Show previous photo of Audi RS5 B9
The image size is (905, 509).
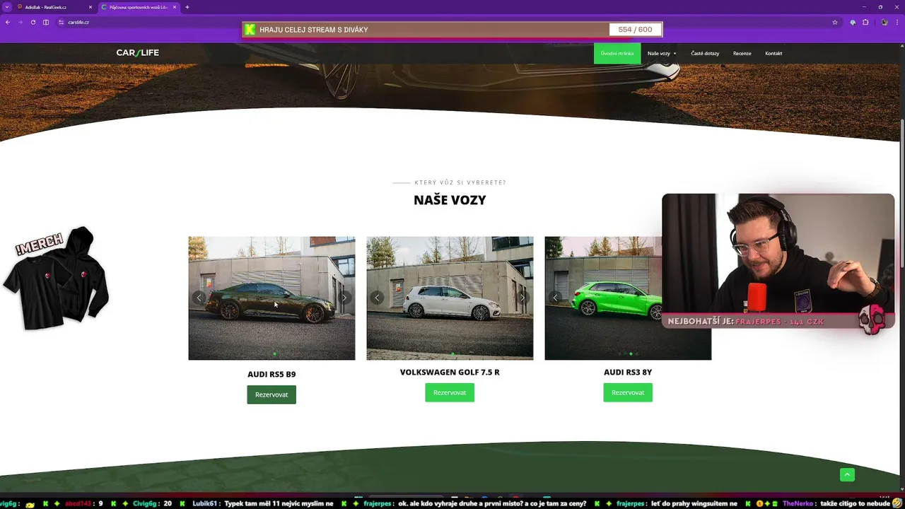199,298
